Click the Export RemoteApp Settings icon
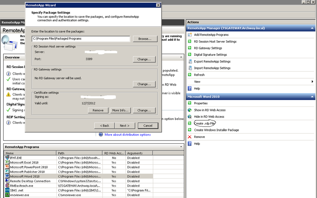 (x=190, y=61)
